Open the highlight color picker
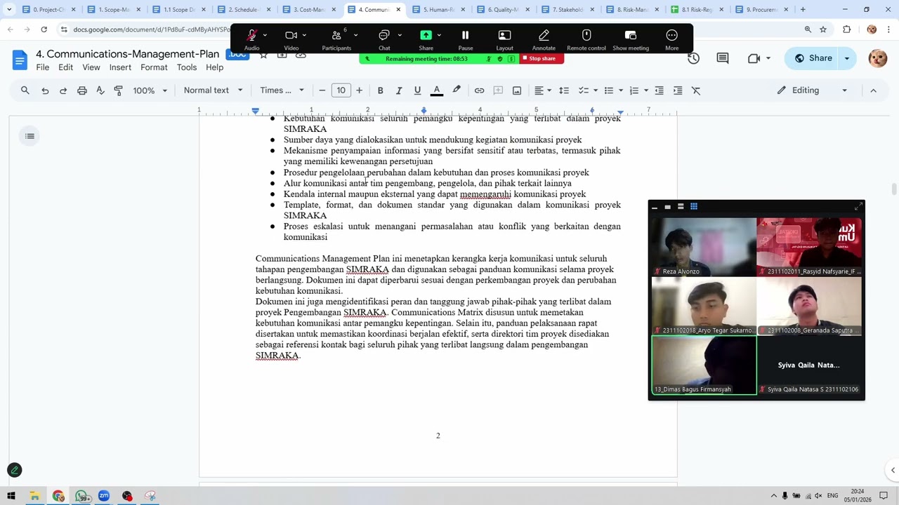The height and width of the screenshot is (505, 899). 457,90
